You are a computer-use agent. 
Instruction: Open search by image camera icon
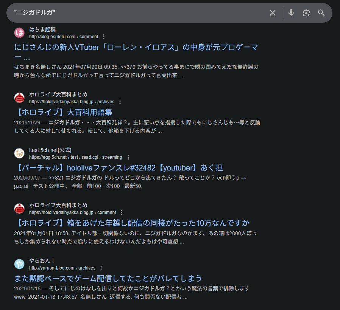point(306,13)
